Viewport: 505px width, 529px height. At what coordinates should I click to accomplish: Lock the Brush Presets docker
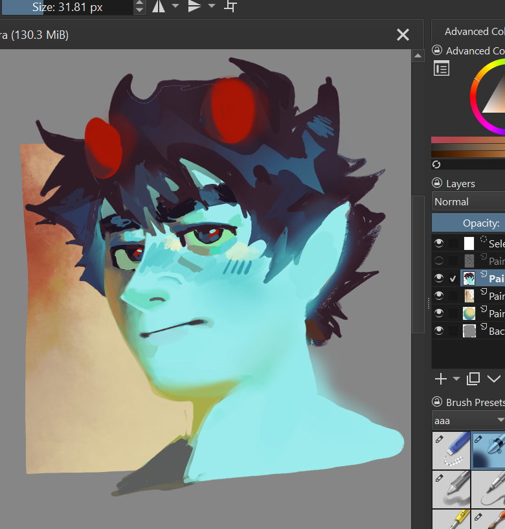437,402
